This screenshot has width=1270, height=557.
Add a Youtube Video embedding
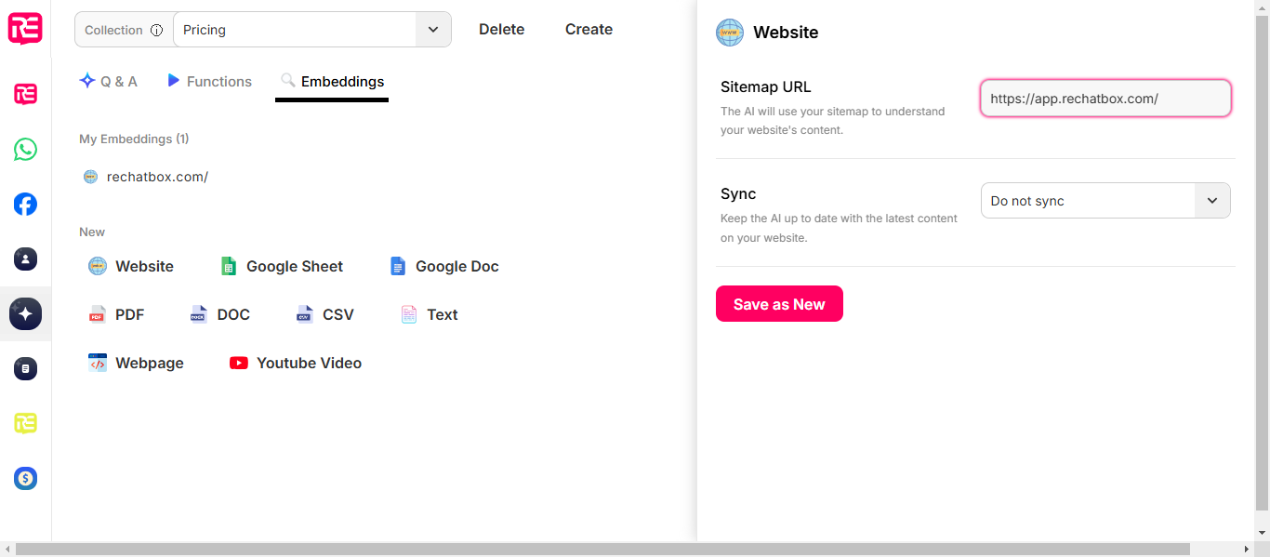point(296,363)
